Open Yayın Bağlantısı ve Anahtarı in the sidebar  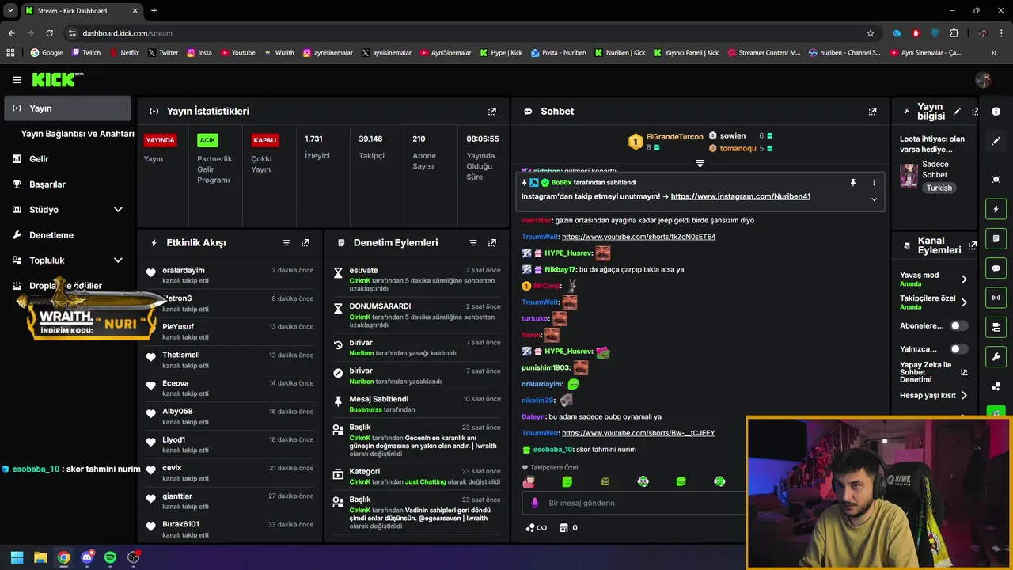point(78,134)
